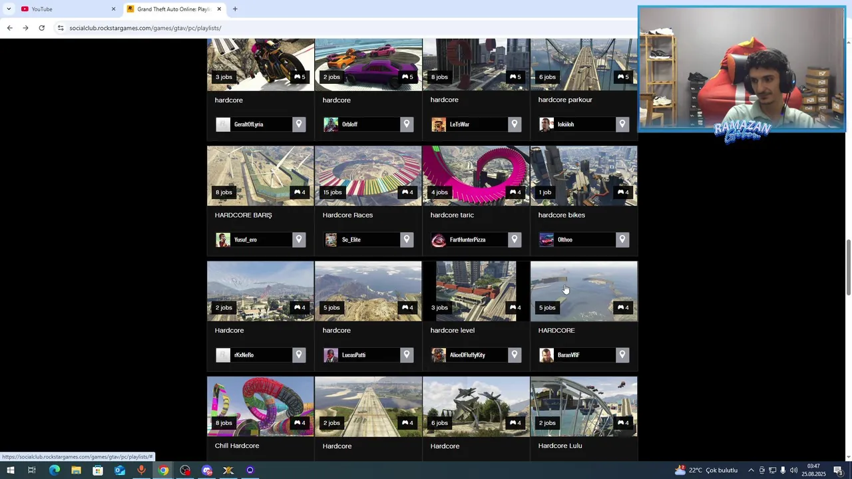Open the Hardcore Lulu playlist title

tap(560, 446)
